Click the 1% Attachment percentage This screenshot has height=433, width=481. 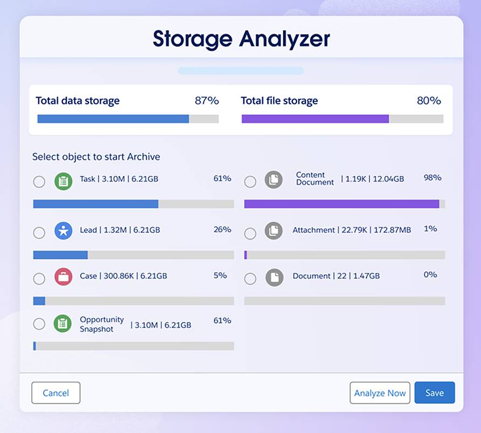[x=430, y=229]
